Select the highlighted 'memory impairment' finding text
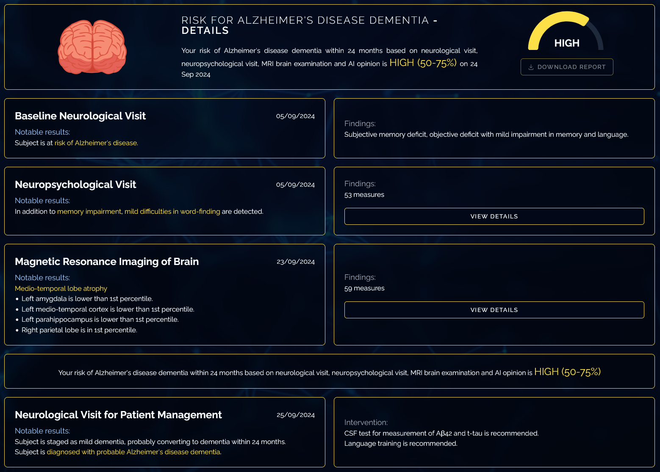The width and height of the screenshot is (660, 472). click(89, 212)
